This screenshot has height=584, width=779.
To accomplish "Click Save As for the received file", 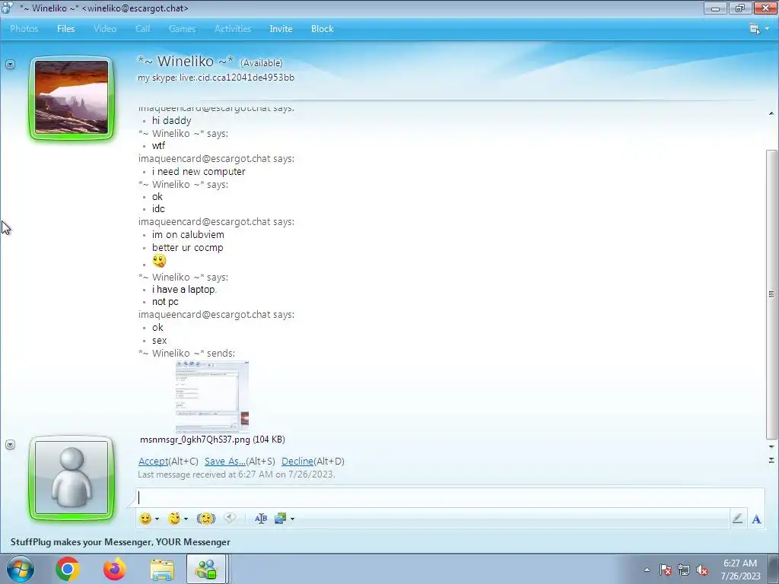I will (225, 462).
